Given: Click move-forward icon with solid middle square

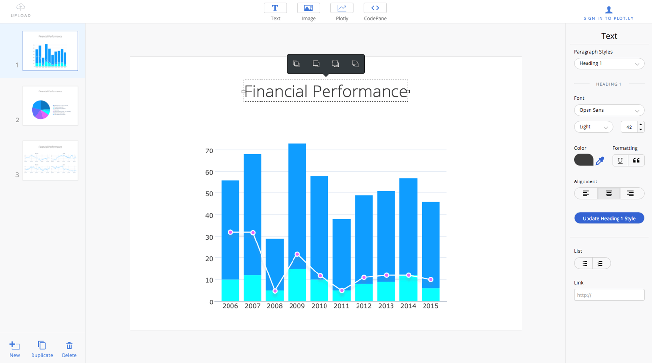Looking at the screenshot, I should coord(296,64).
